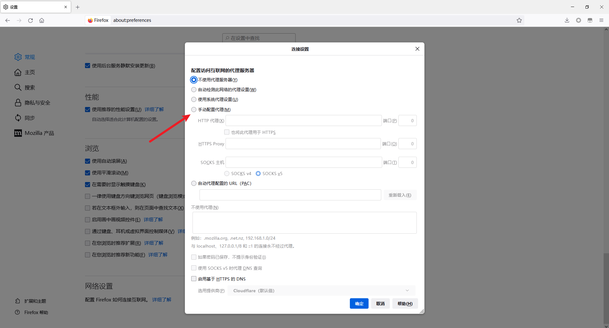This screenshot has height=328, width=609.
Task: Go to the Firefox home page icon
Action: [x=42, y=20]
